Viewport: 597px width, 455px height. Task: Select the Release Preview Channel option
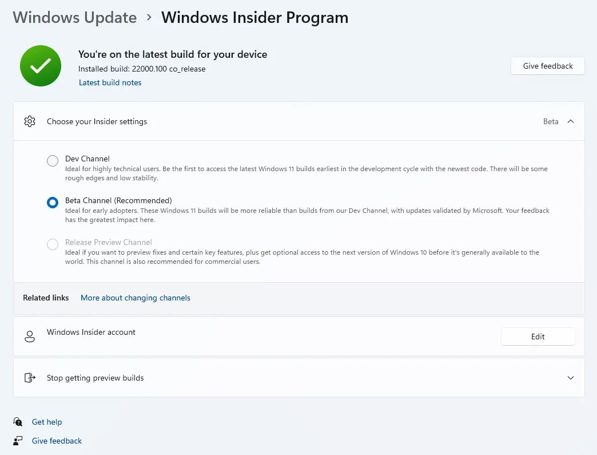[53, 244]
